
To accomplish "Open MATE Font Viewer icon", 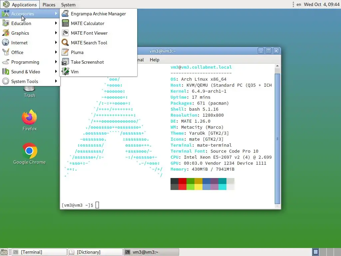I will coord(65,33).
